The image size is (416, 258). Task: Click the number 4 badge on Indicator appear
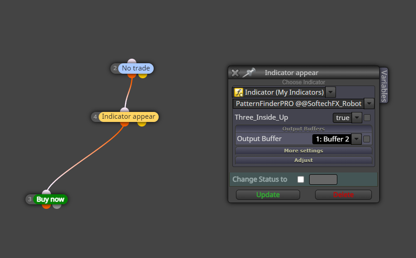click(x=95, y=117)
